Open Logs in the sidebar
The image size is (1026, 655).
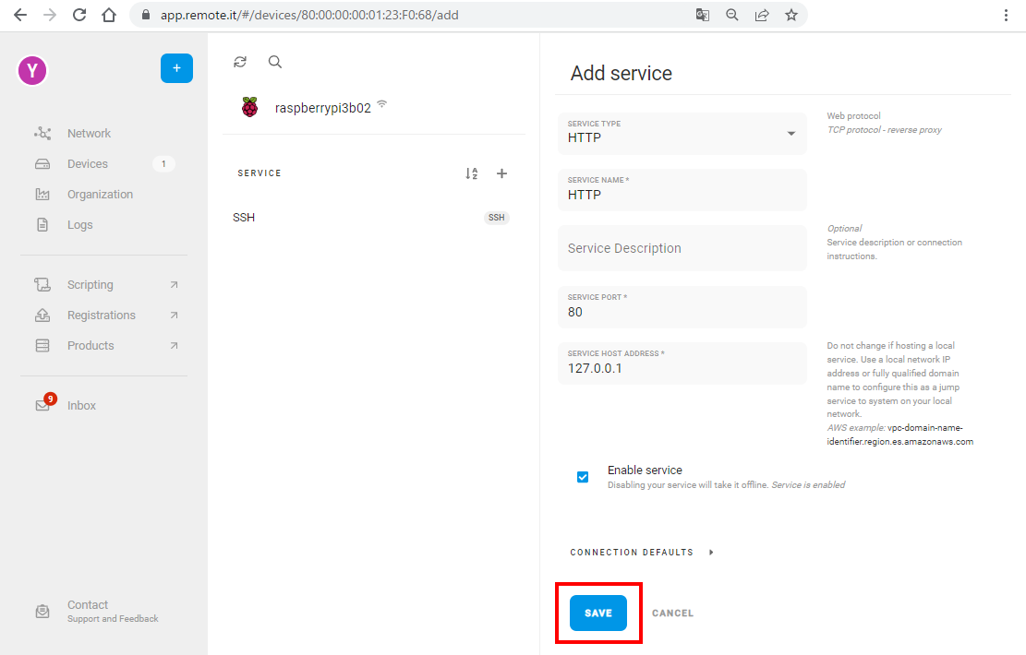tap(79, 225)
